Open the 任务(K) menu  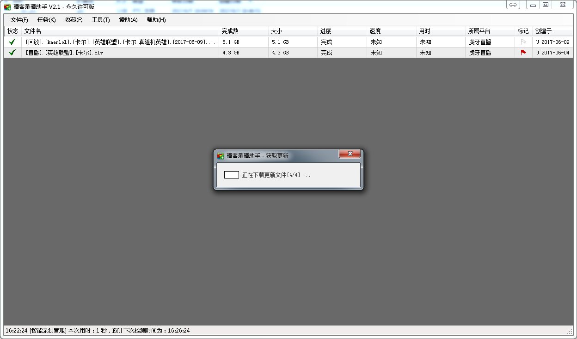click(46, 20)
